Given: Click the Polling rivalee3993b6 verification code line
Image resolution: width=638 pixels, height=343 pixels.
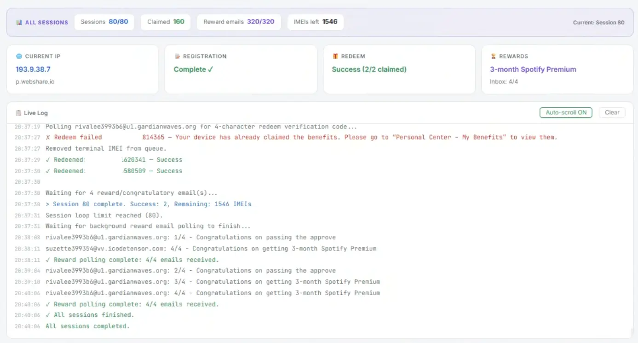Looking at the screenshot, I should coord(201,126).
